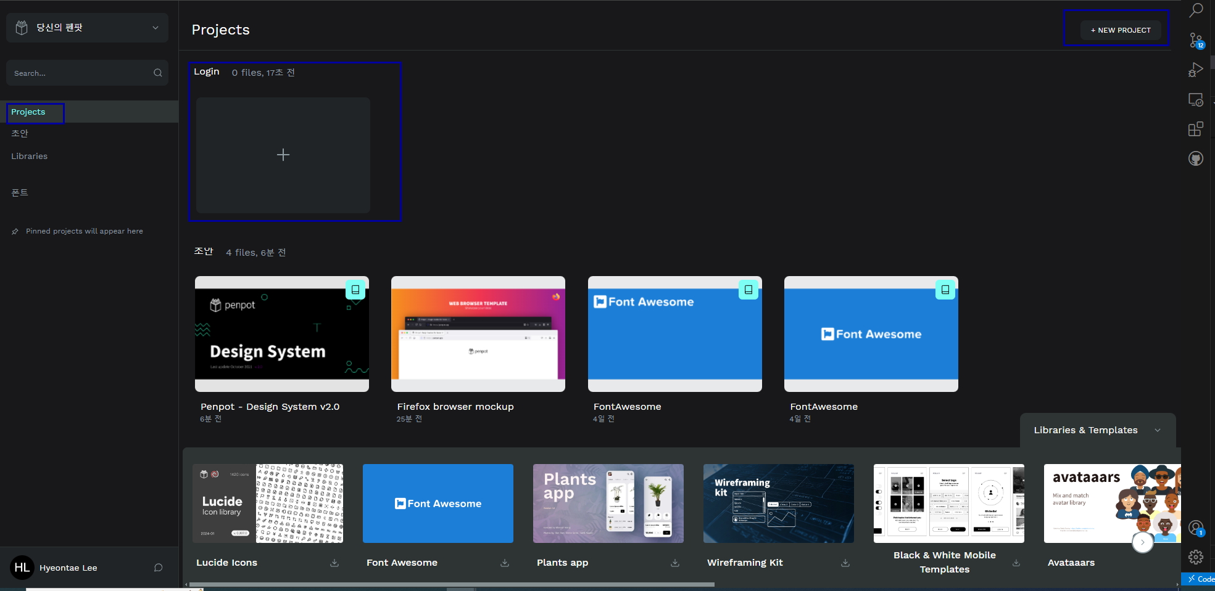Click the Font Awesome template card image
The height and width of the screenshot is (591, 1215).
coord(438,503)
